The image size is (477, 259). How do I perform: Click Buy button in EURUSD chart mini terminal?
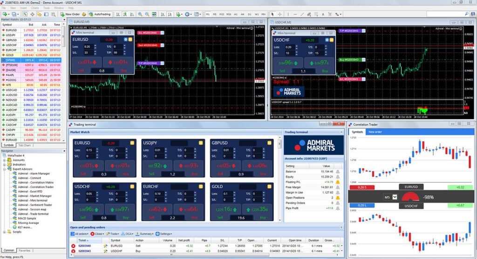pyautogui.click(x=118, y=64)
